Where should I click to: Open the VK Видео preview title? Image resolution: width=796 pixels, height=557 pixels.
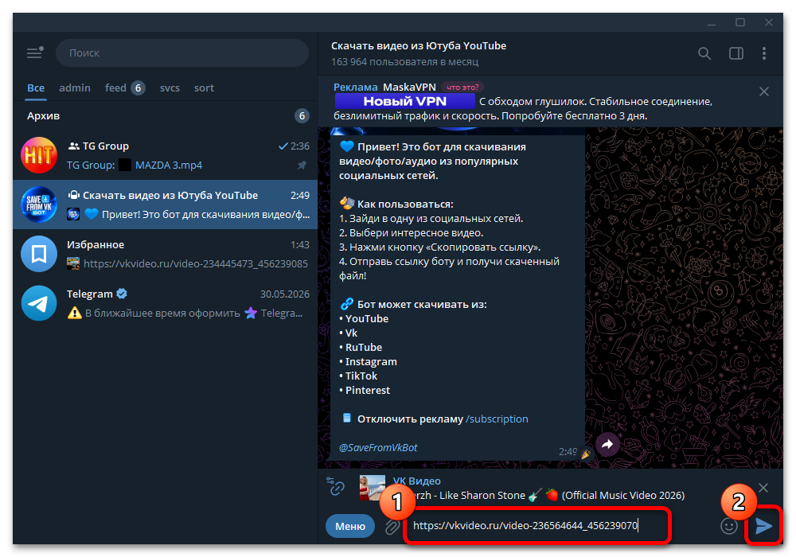417,481
